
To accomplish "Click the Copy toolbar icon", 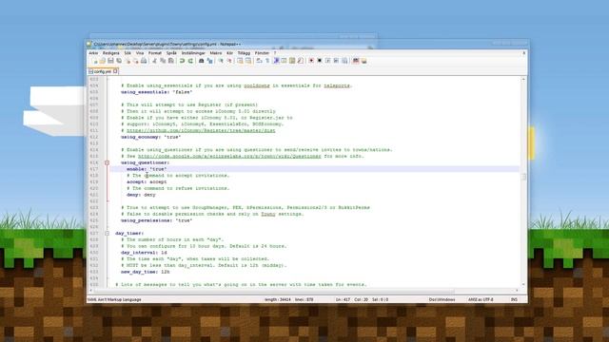I will click(163, 61).
